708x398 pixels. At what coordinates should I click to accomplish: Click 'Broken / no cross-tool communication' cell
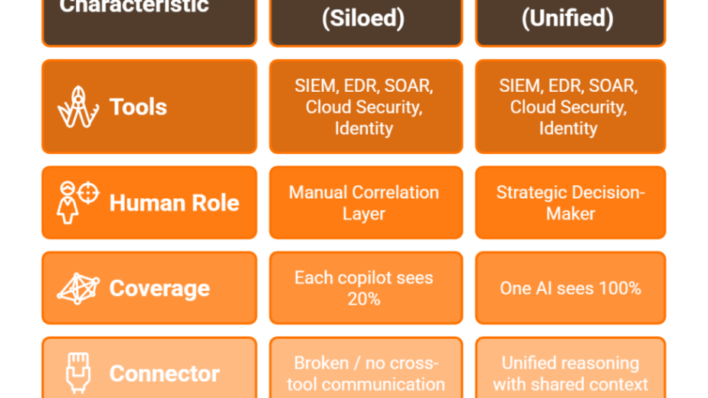(365, 373)
